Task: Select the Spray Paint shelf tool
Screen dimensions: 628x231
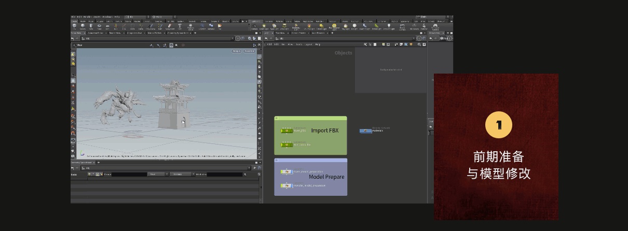Action: click(170, 26)
